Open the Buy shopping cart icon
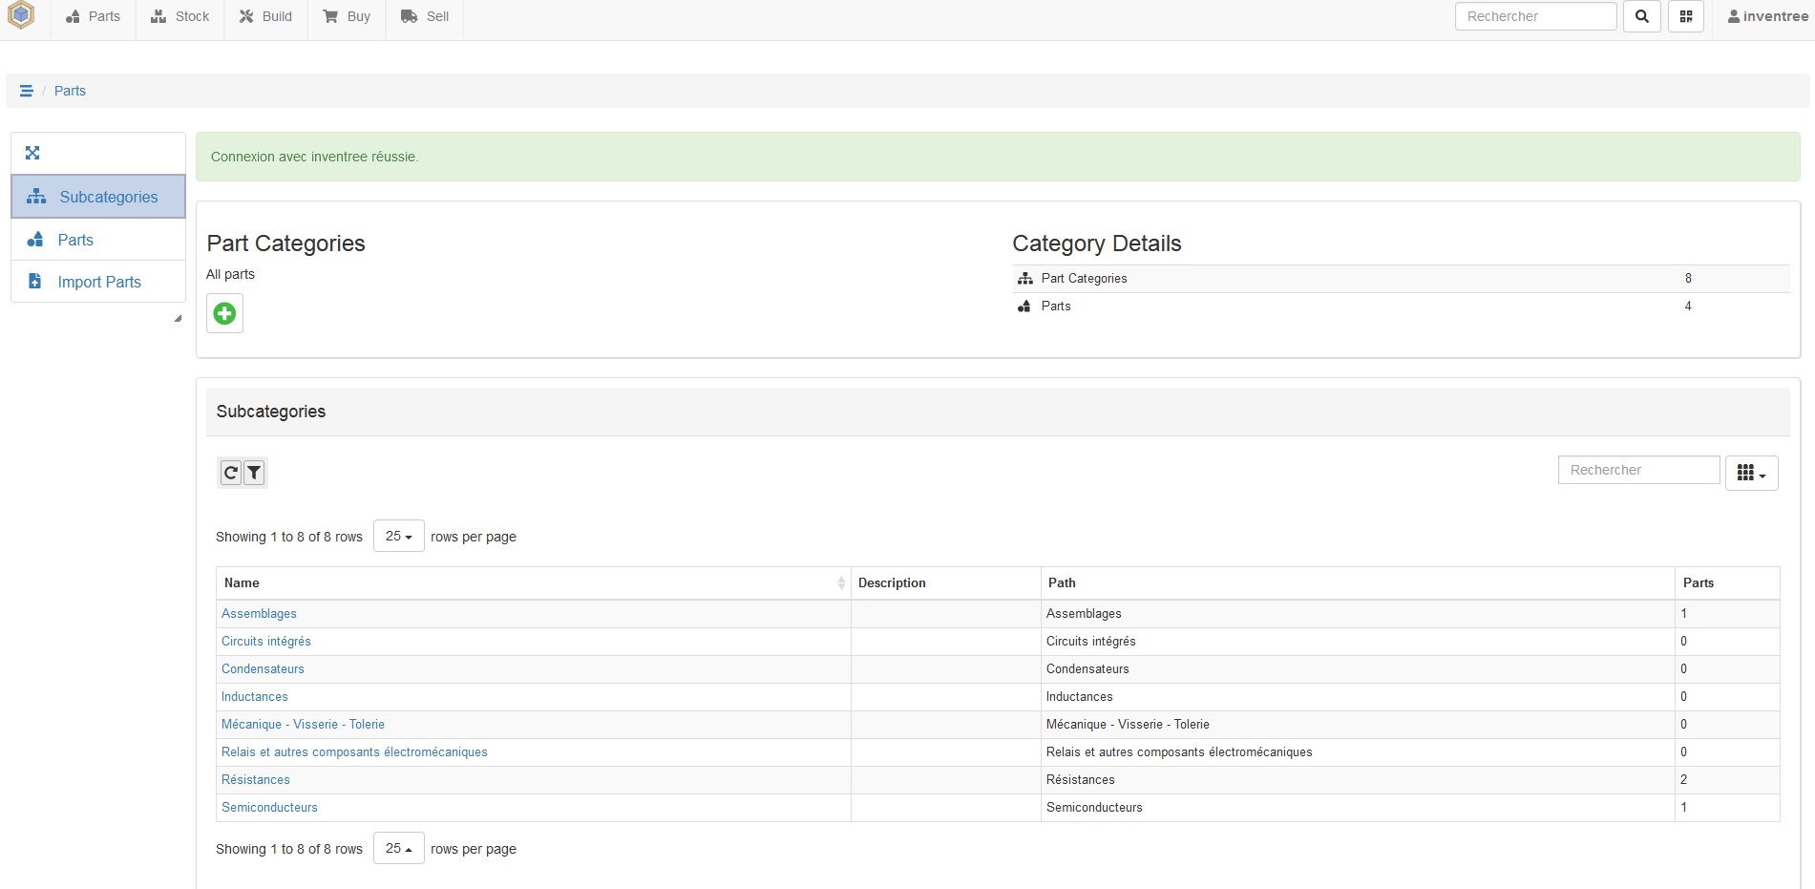The image size is (1815, 889). point(329,16)
